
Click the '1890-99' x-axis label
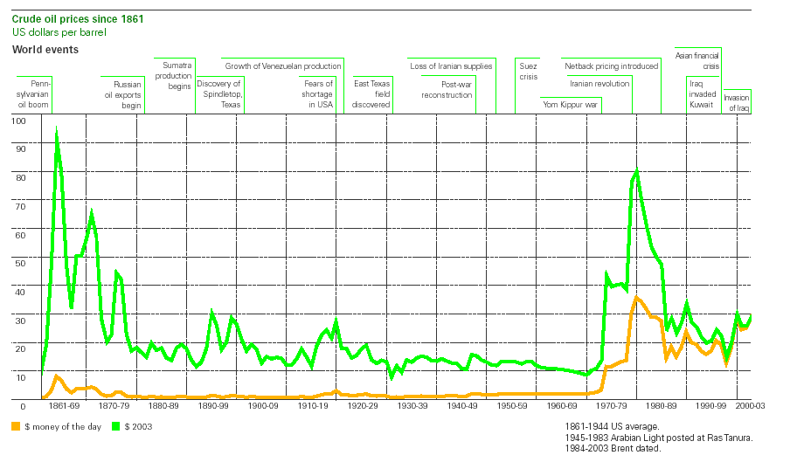pos(213,405)
